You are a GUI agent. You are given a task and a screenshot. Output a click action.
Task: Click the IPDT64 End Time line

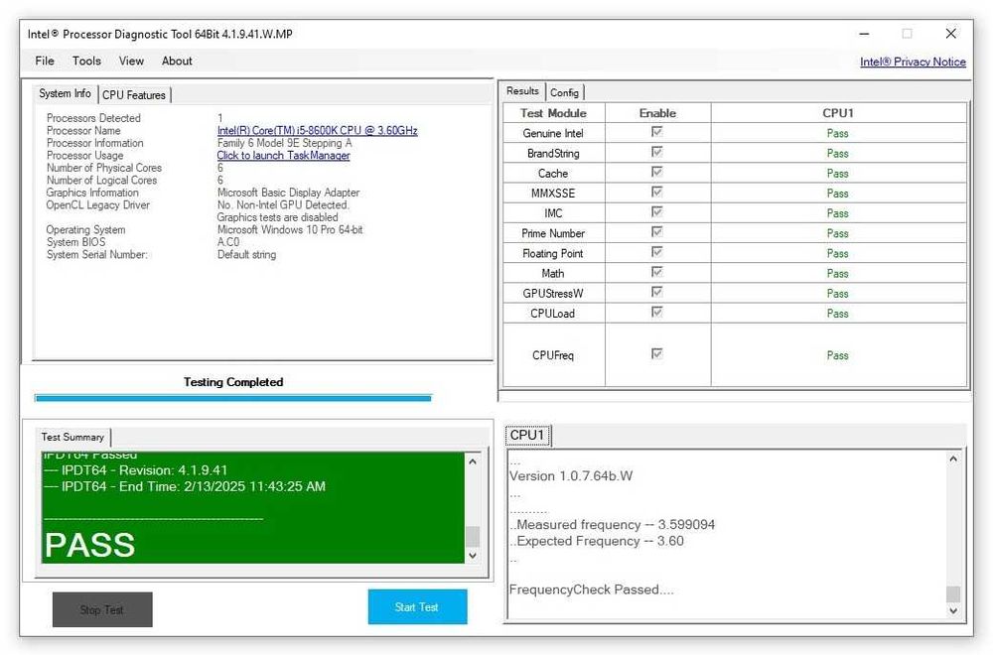point(185,486)
